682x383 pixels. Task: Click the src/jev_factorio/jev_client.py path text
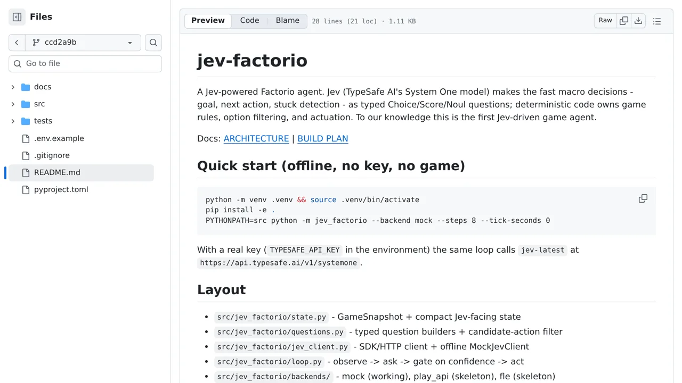(282, 347)
